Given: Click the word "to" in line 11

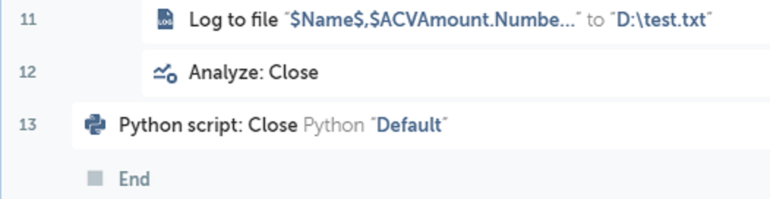Looking at the screenshot, I should pos(595,20).
